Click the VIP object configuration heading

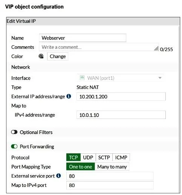(34, 7)
